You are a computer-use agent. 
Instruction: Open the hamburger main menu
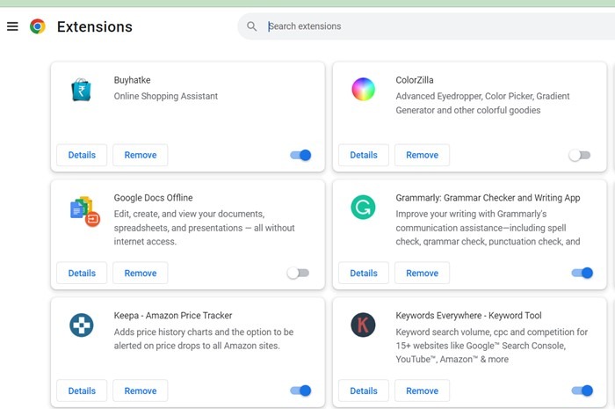click(x=12, y=26)
